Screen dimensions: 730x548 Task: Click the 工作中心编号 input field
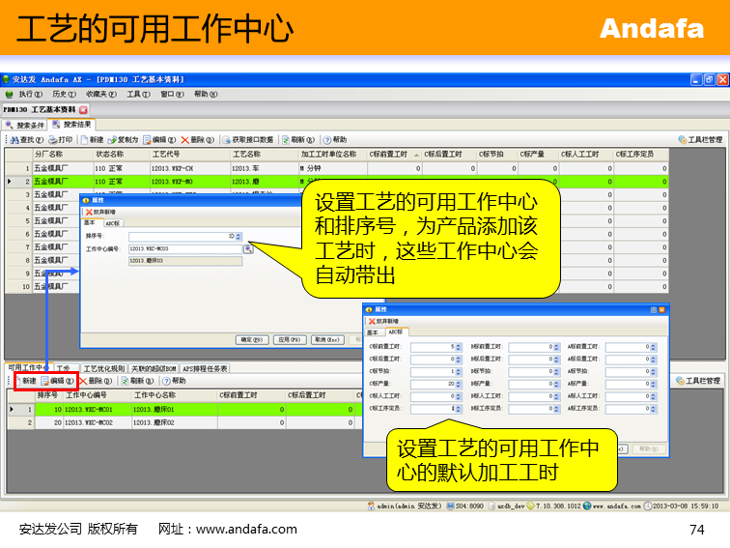point(183,249)
